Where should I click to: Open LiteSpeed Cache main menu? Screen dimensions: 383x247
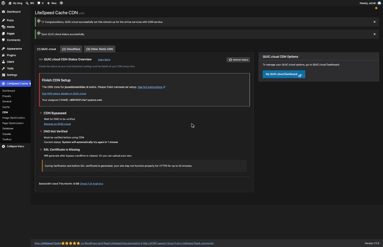15,83
